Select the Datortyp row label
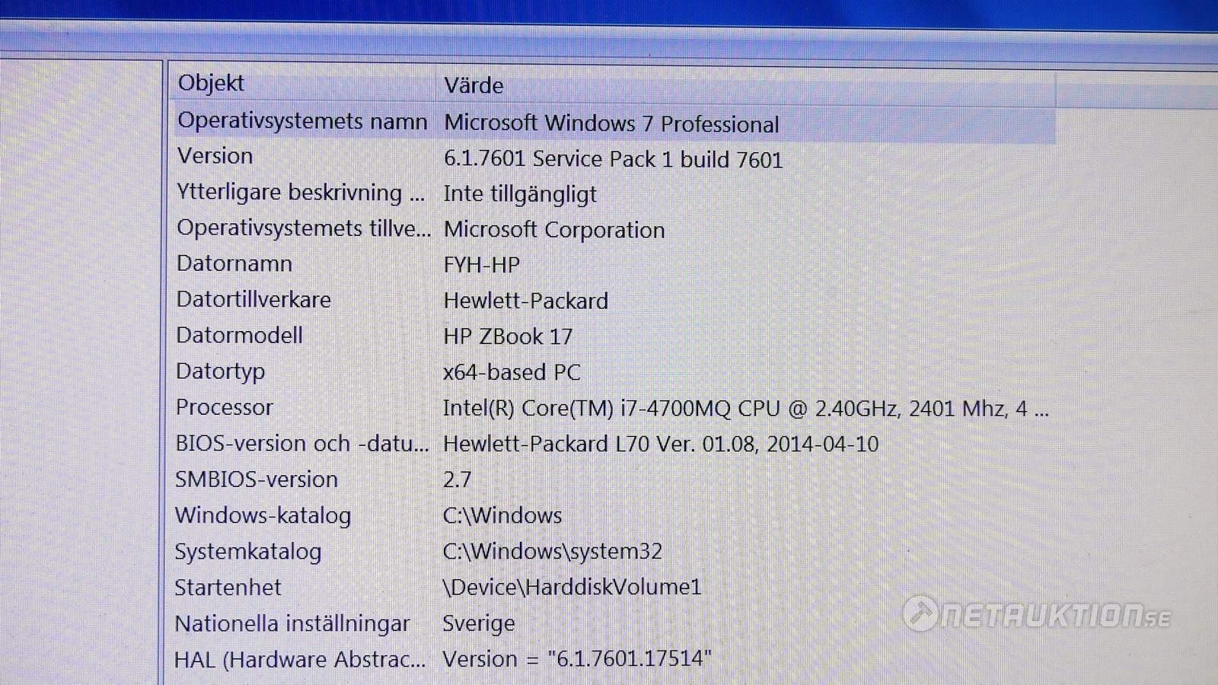The image size is (1218, 685). (220, 371)
